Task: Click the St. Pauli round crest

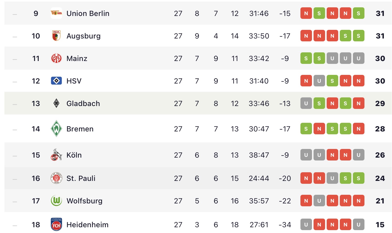Action: (56, 178)
